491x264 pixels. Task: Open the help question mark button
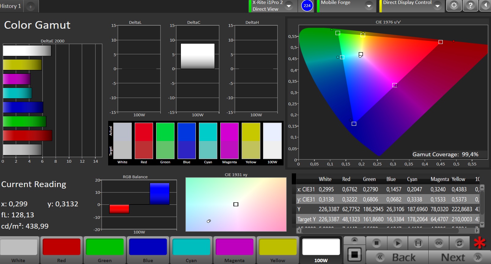tap(471, 5)
